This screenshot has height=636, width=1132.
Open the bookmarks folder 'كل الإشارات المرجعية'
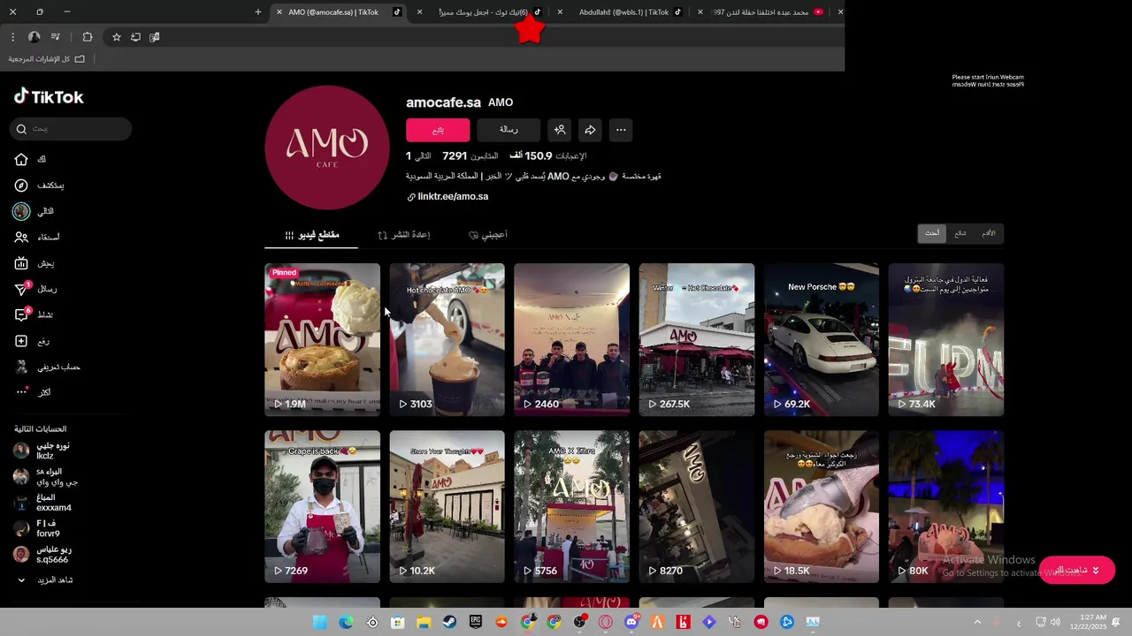point(46,59)
